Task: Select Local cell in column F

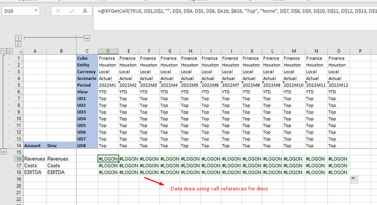Action: click(149, 72)
